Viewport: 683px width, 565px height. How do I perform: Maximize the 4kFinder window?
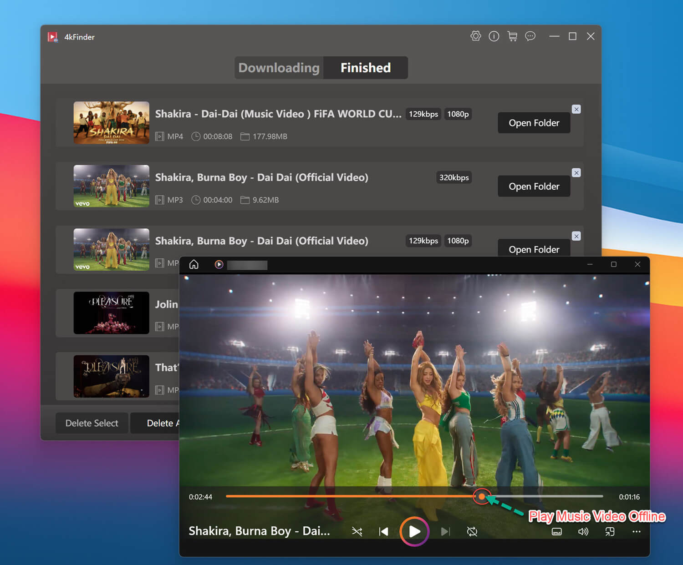click(x=572, y=36)
